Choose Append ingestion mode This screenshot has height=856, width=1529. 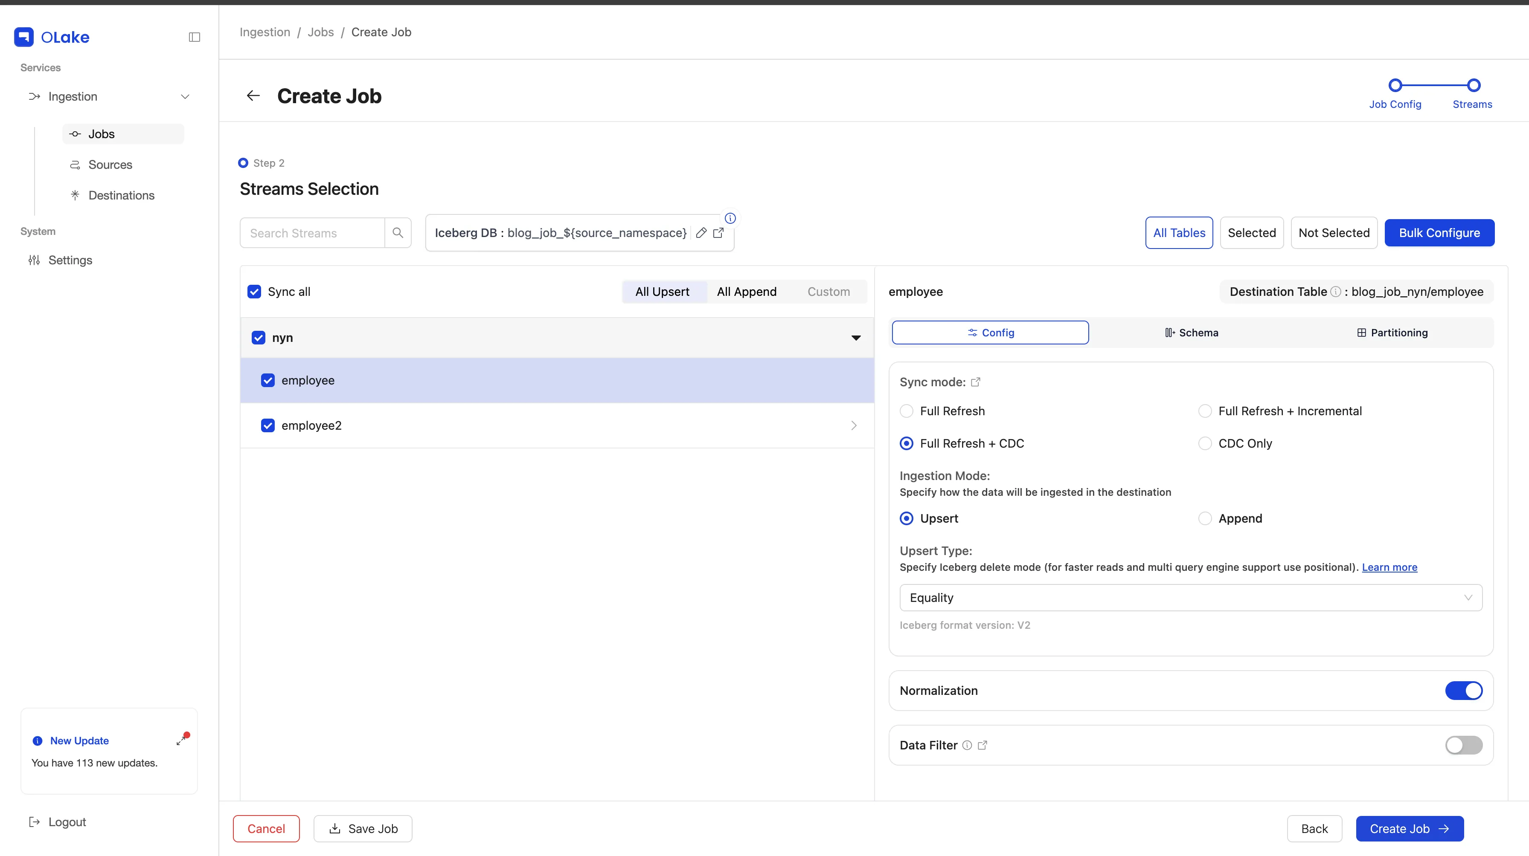(x=1205, y=518)
